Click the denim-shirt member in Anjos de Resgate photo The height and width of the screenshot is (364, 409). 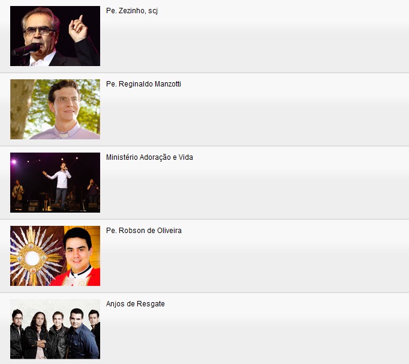pos(81,335)
